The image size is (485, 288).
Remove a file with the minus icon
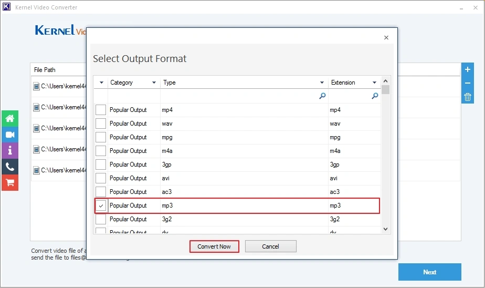coord(468,83)
